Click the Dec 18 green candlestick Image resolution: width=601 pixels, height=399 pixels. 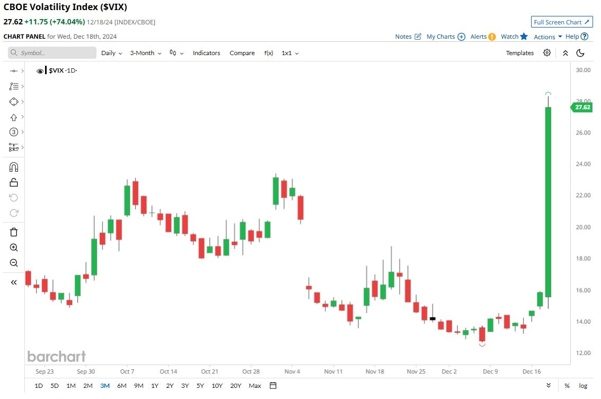click(x=548, y=202)
